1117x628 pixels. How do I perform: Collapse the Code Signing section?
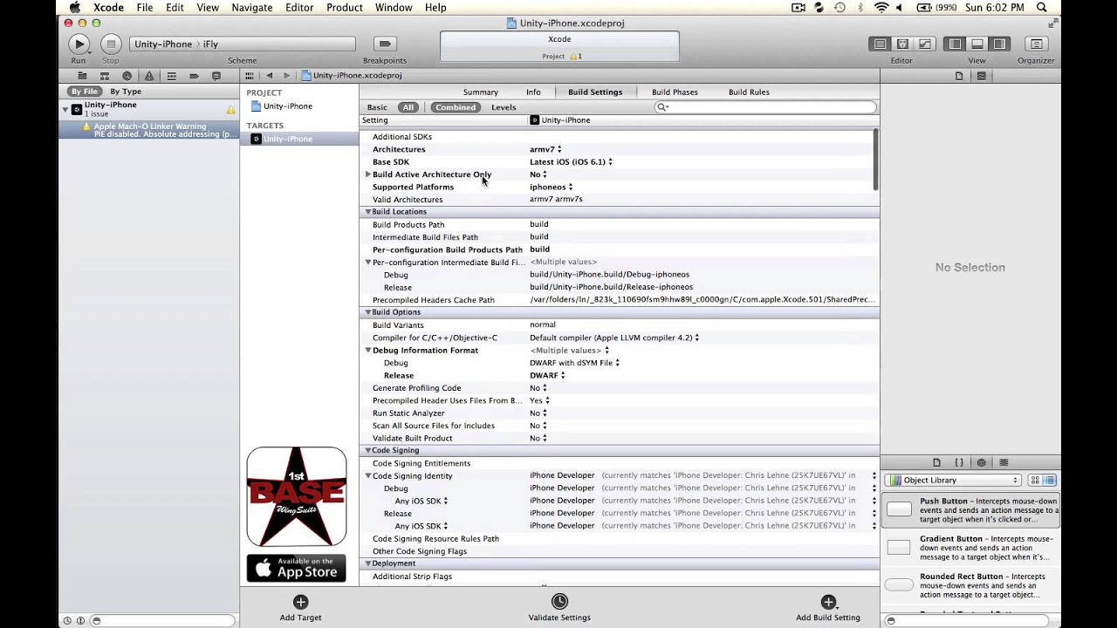point(368,451)
